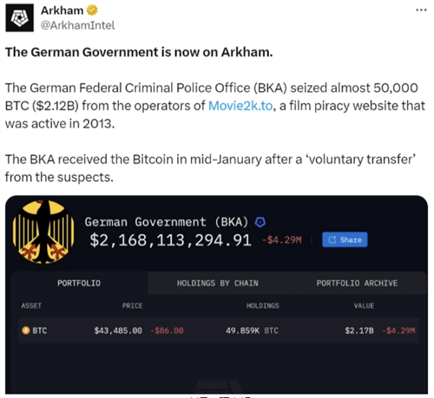434x398 pixels.
Task: Switch to Holdings By Chain tab
Action: [x=218, y=283]
